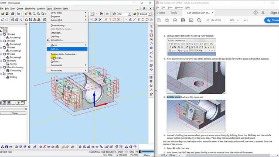Choose Lighting... from the Tools menu
The height and width of the screenshot is (157, 279).
(67, 36)
